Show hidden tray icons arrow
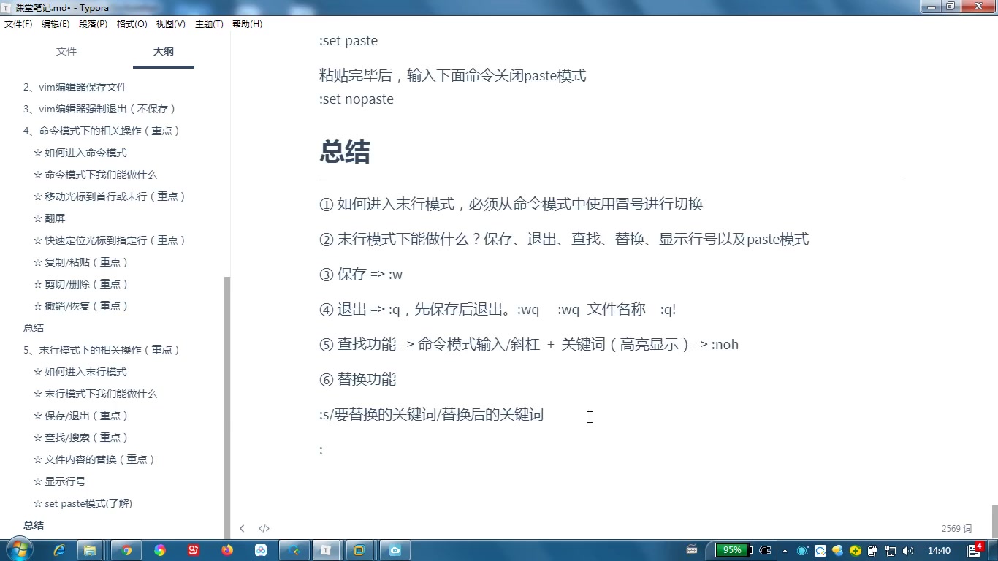This screenshot has height=561, width=998. 785,551
